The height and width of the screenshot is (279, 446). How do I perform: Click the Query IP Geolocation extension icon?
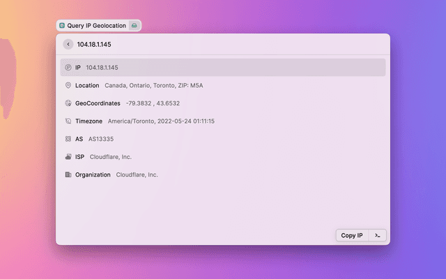click(x=62, y=26)
